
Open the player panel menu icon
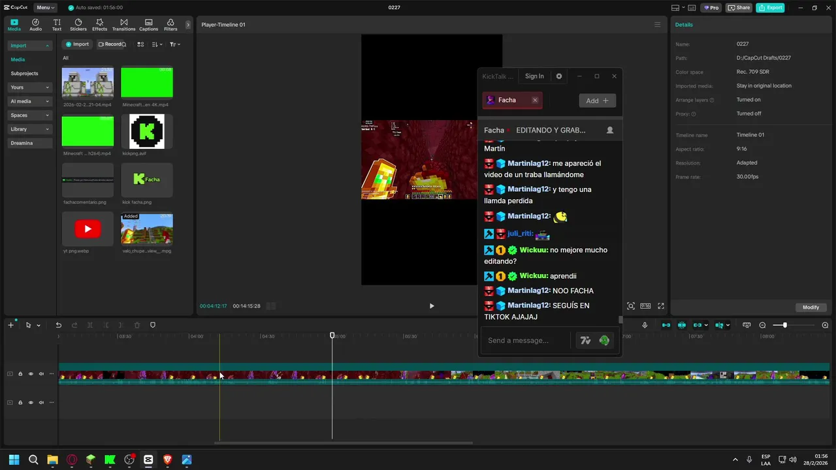click(x=657, y=25)
